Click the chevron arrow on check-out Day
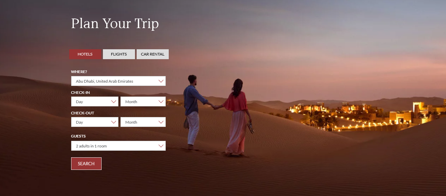 click(114, 122)
